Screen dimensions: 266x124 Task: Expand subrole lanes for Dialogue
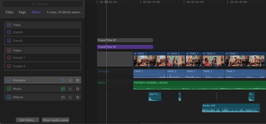tap(70, 80)
